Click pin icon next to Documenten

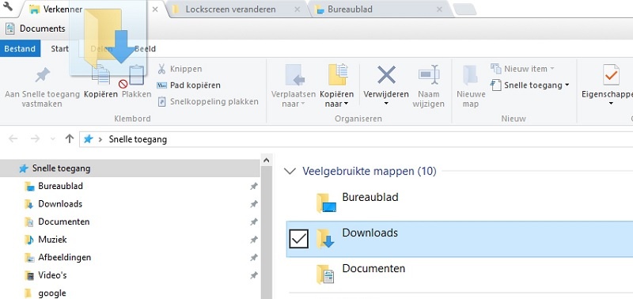(x=253, y=222)
